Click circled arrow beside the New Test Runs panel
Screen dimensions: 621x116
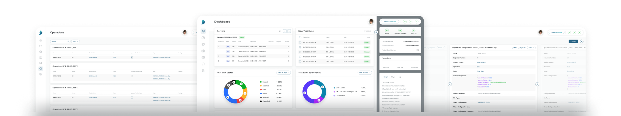pos(376,32)
